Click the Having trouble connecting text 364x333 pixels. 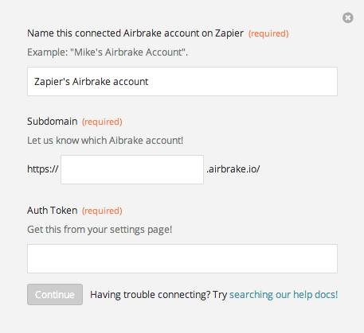tap(159, 295)
